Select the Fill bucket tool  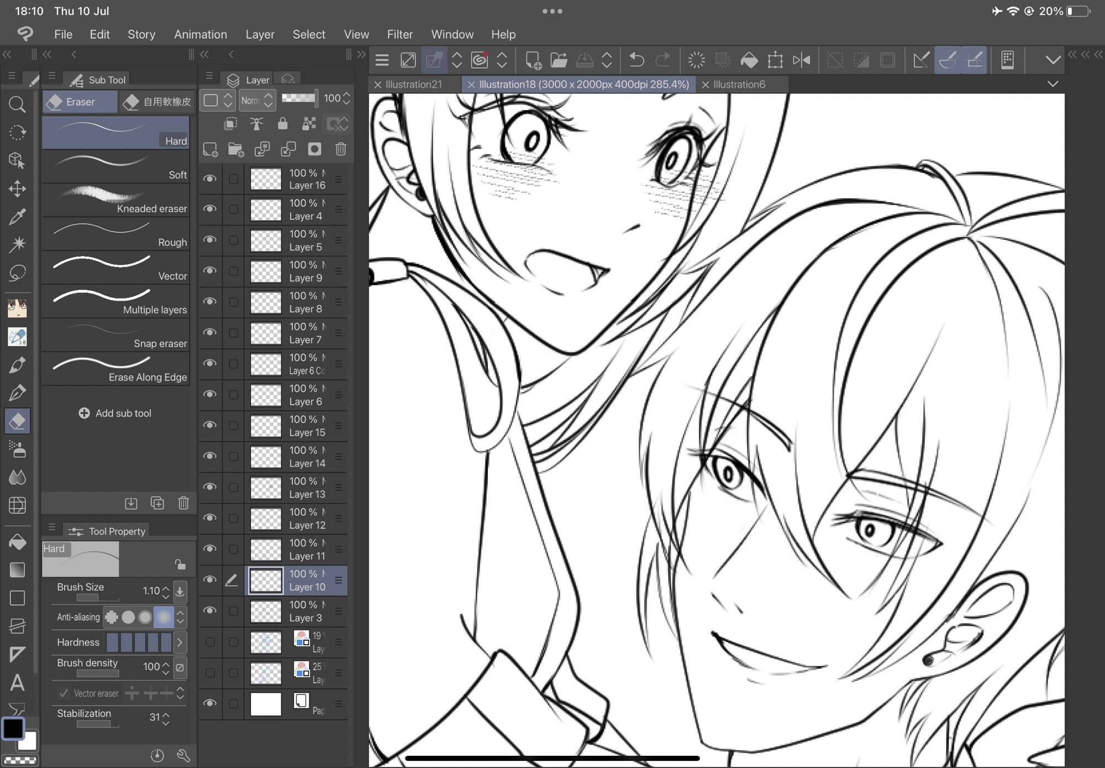tap(17, 542)
